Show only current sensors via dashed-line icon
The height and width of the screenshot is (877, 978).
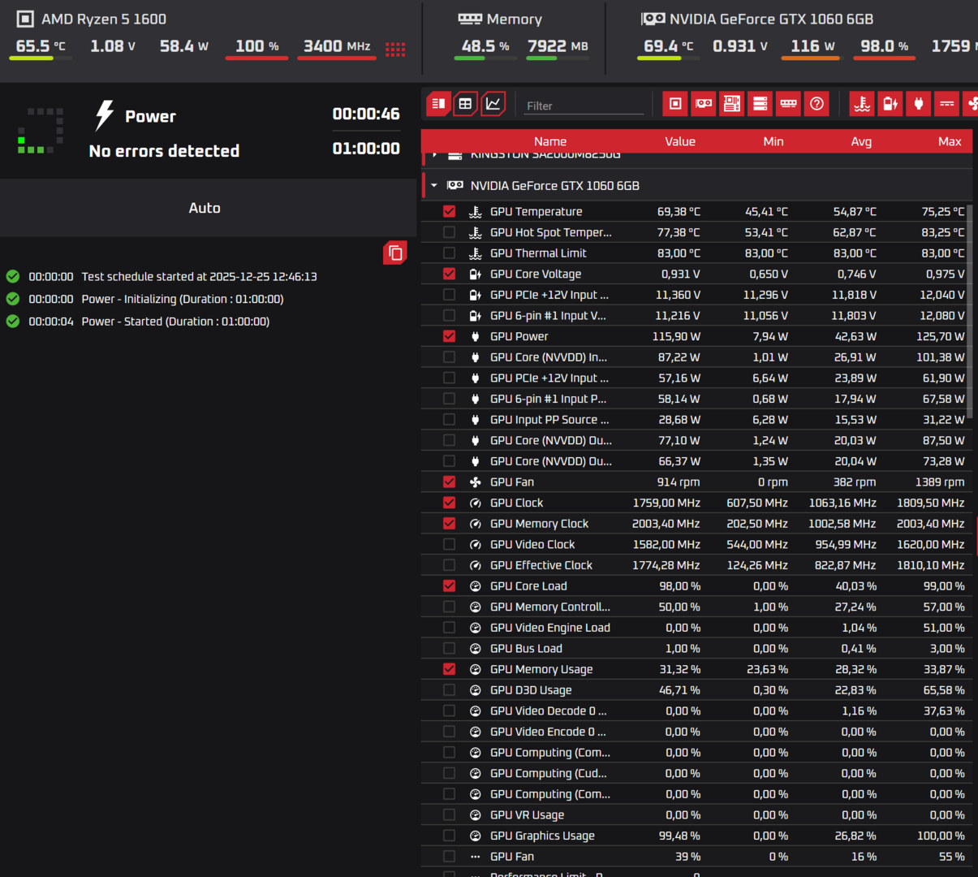pos(947,103)
